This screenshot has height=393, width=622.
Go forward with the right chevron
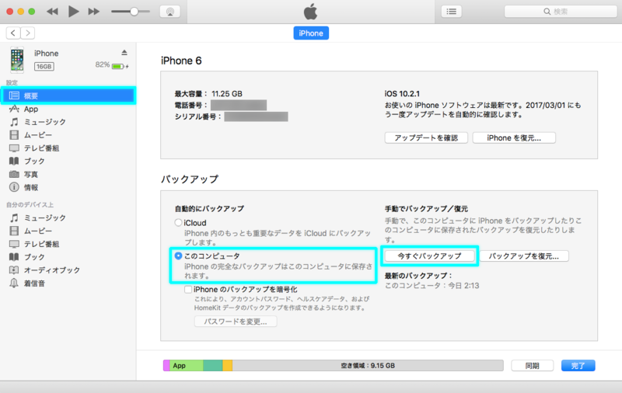[28, 33]
